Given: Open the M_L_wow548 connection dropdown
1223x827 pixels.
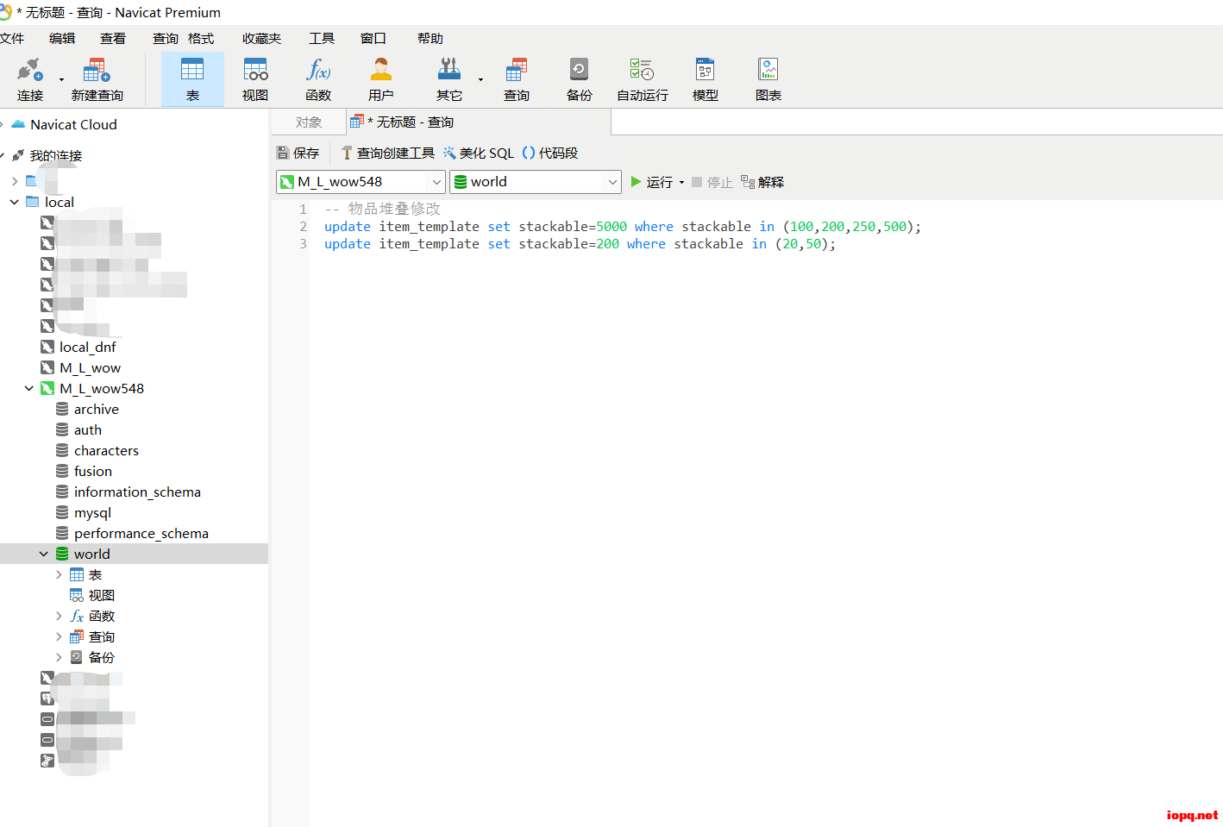Looking at the screenshot, I should (x=436, y=182).
